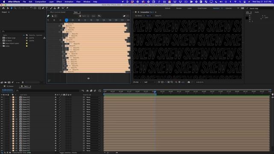Open viewer magnification dropdown
The width and height of the screenshot is (274, 154).
[x=137, y=82]
